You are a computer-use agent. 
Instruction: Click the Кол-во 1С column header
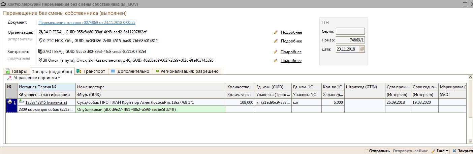[x=333, y=87]
